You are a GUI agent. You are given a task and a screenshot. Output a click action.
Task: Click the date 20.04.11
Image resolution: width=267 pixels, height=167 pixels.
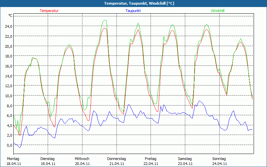[82, 164]
